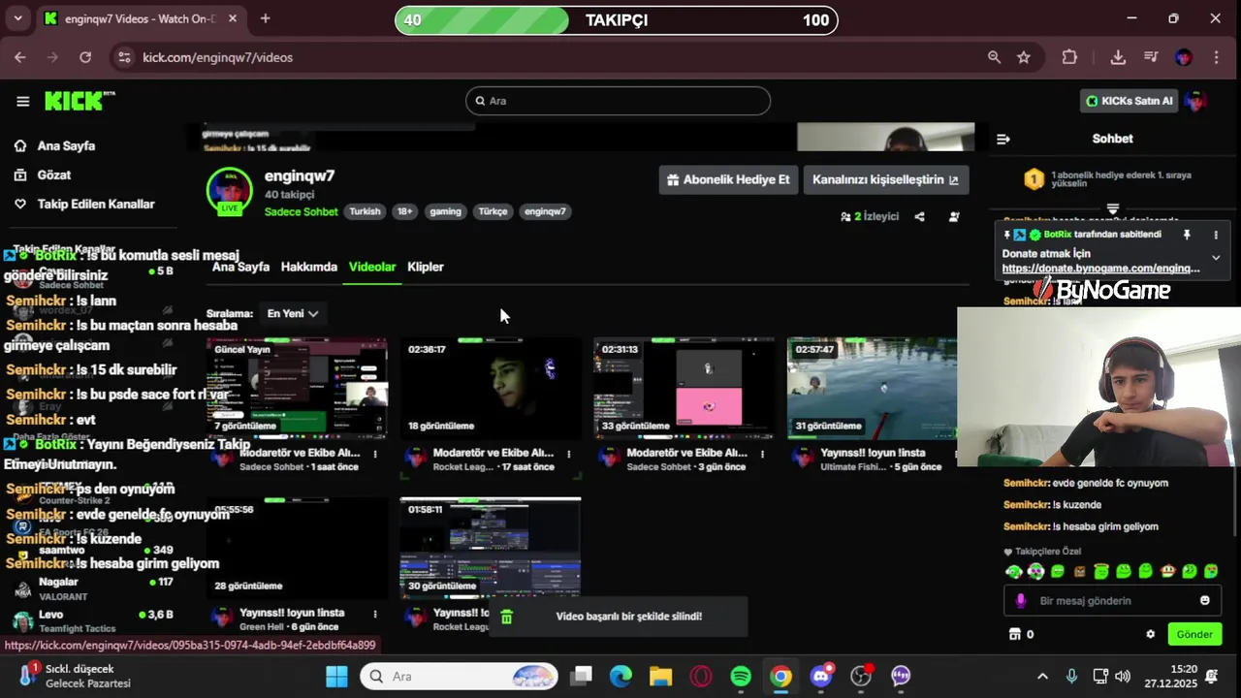
Task: Click the user settings icon beside share
Action: [954, 217]
